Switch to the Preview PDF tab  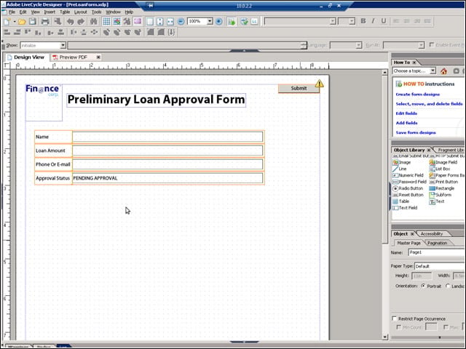(73, 57)
